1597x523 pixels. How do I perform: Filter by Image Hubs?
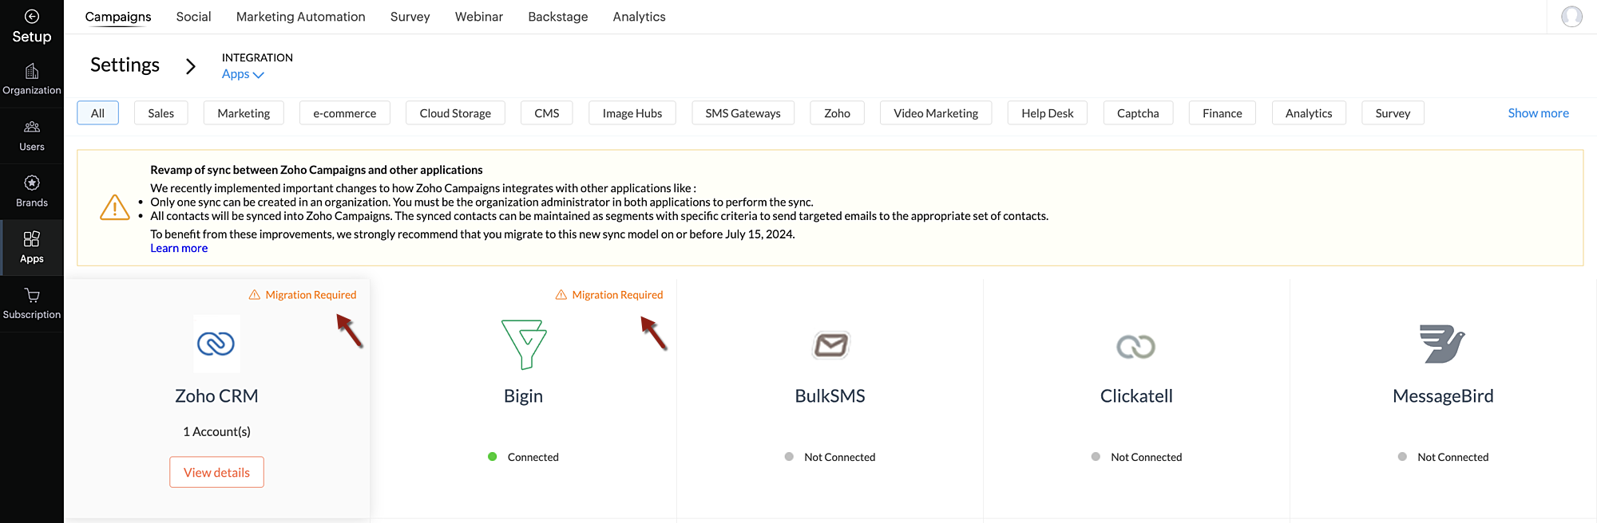click(x=632, y=113)
